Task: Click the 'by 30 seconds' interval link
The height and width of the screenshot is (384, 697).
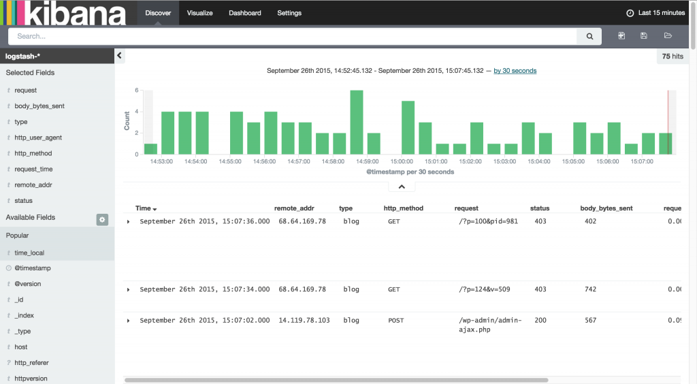Action: (x=515, y=71)
